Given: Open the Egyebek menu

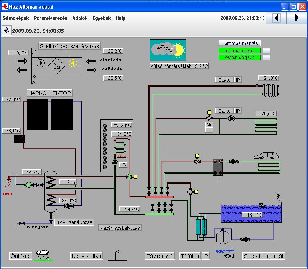Looking at the screenshot, I should click(102, 18).
